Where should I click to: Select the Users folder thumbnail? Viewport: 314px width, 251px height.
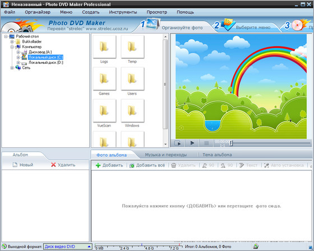click(132, 78)
